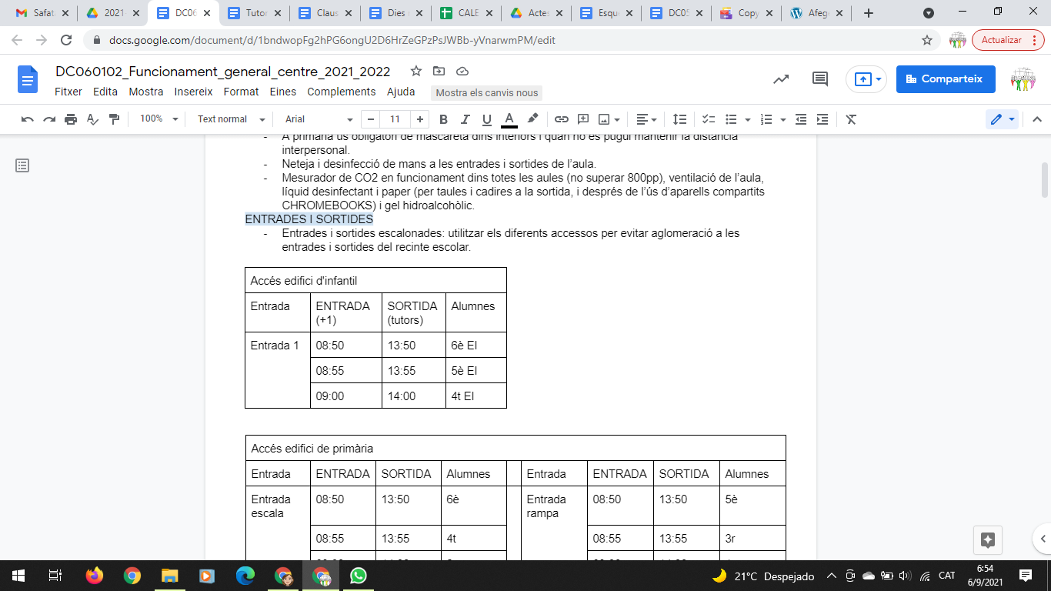Star the document next to its title
The height and width of the screenshot is (591, 1051).
tap(416, 72)
